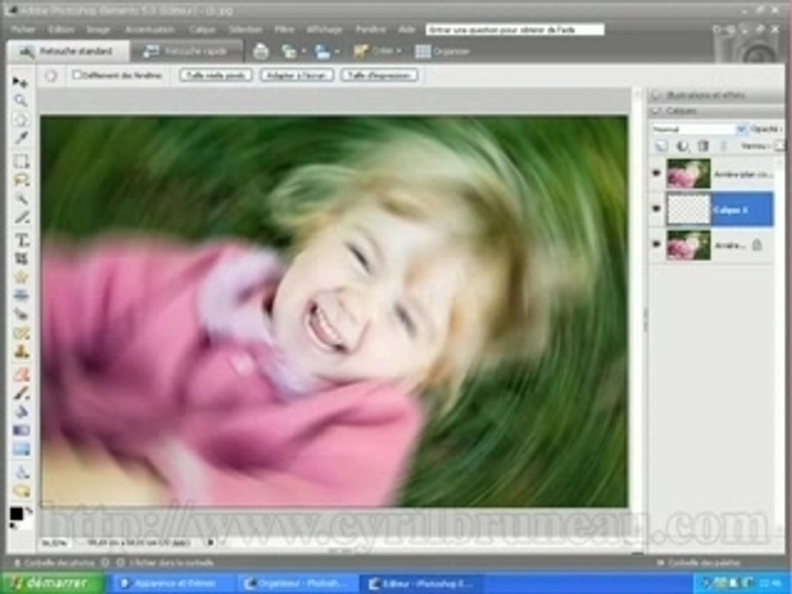
Task: Click the help question search field
Action: (x=515, y=30)
